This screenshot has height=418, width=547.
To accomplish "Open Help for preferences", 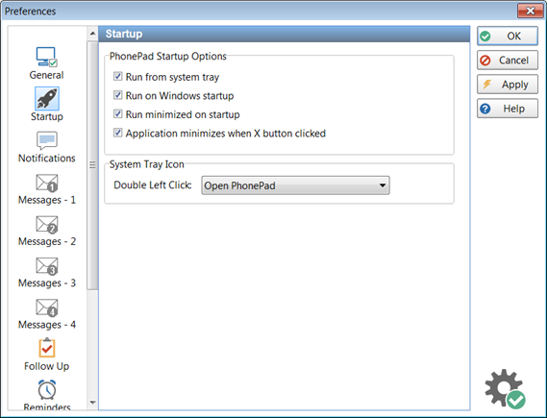I will 508,109.
